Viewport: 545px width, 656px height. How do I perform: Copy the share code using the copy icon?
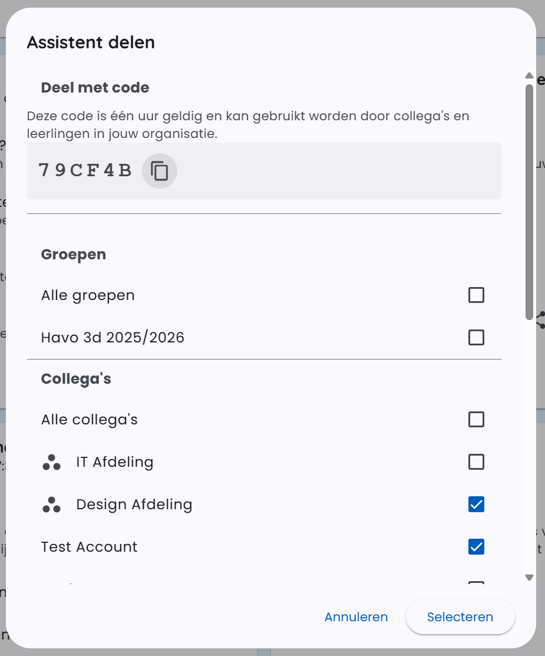pos(159,170)
